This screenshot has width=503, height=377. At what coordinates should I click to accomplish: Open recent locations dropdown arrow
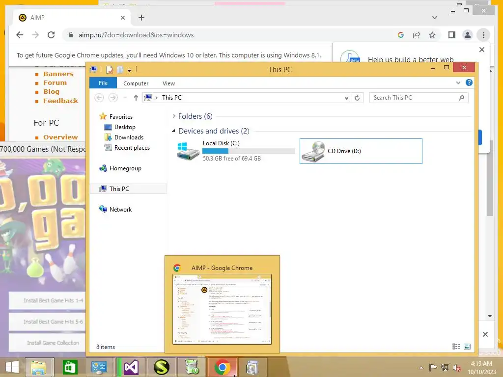tap(125, 98)
